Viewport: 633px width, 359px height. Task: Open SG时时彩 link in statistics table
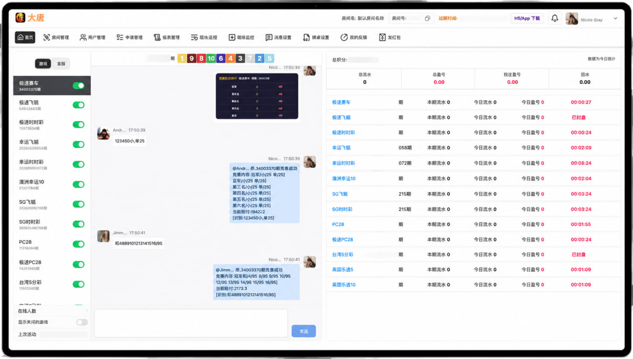point(342,209)
